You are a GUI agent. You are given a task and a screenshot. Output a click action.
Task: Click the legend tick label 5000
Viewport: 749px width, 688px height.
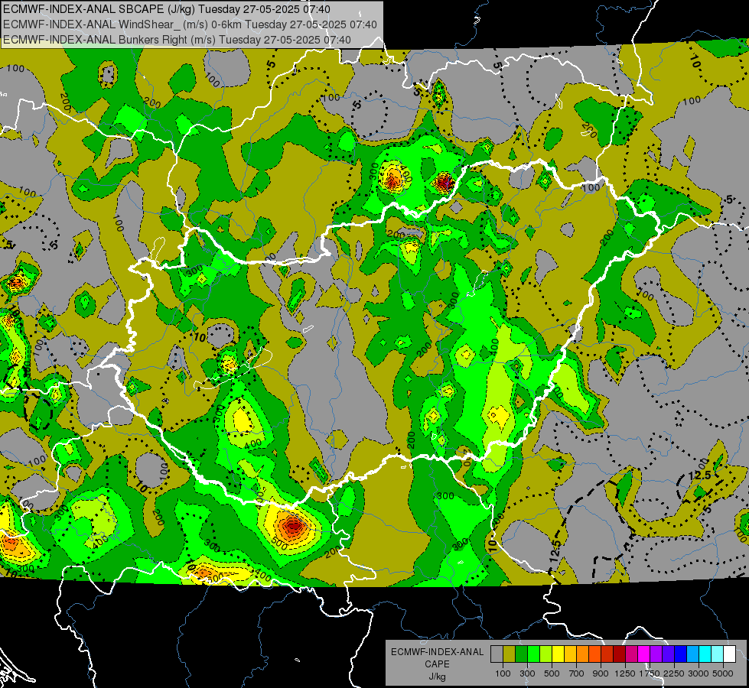(723, 673)
